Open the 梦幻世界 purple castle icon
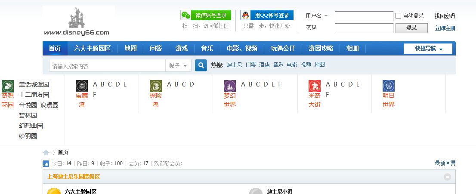The width and height of the screenshot is (476, 194). [230, 86]
